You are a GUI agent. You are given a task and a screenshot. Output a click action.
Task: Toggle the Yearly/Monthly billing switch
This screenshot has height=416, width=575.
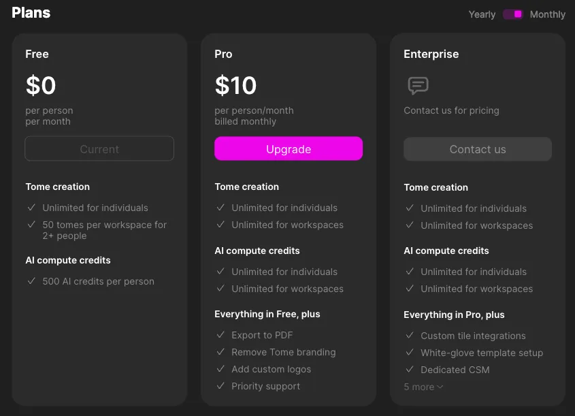pos(512,14)
